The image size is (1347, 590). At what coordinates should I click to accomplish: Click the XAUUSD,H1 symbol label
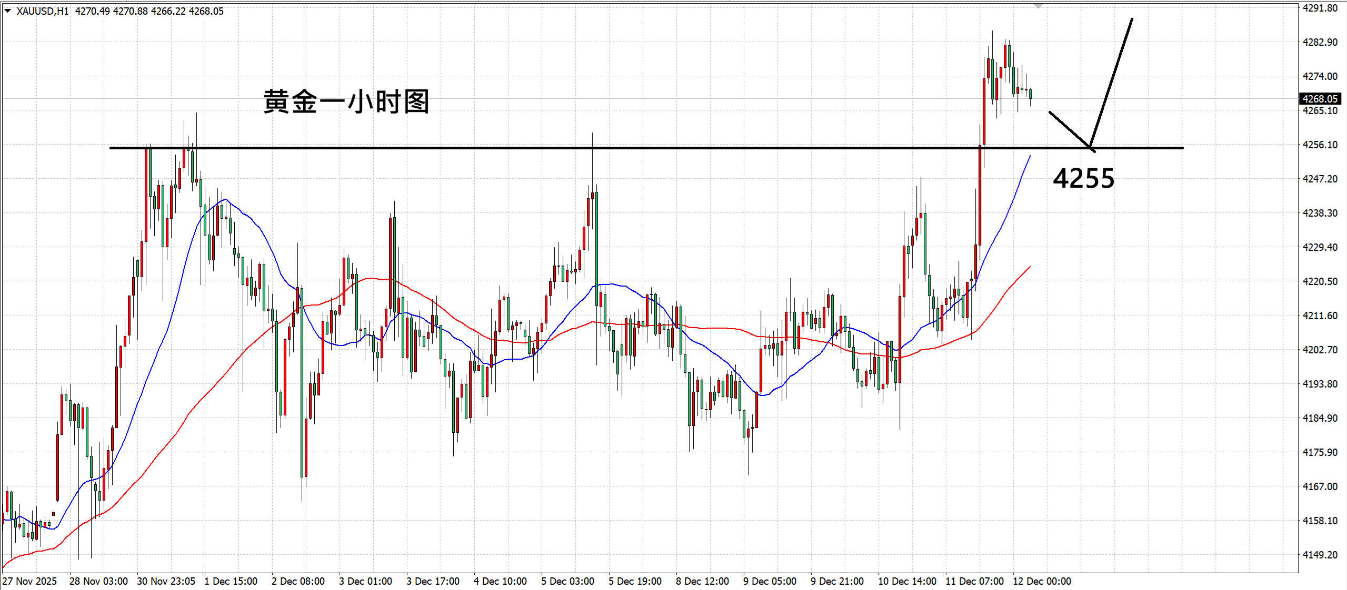point(42,11)
